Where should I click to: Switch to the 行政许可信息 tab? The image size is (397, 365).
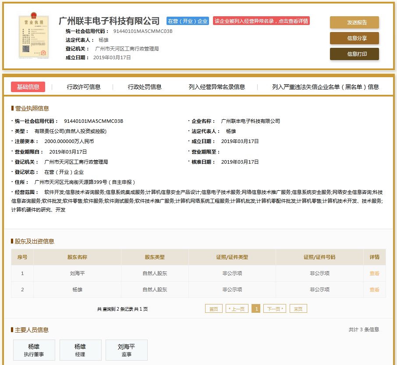pyautogui.click(x=84, y=87)
